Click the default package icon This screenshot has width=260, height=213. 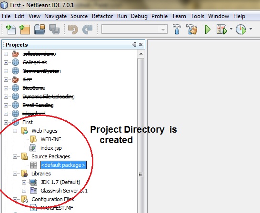click(33, 165)
